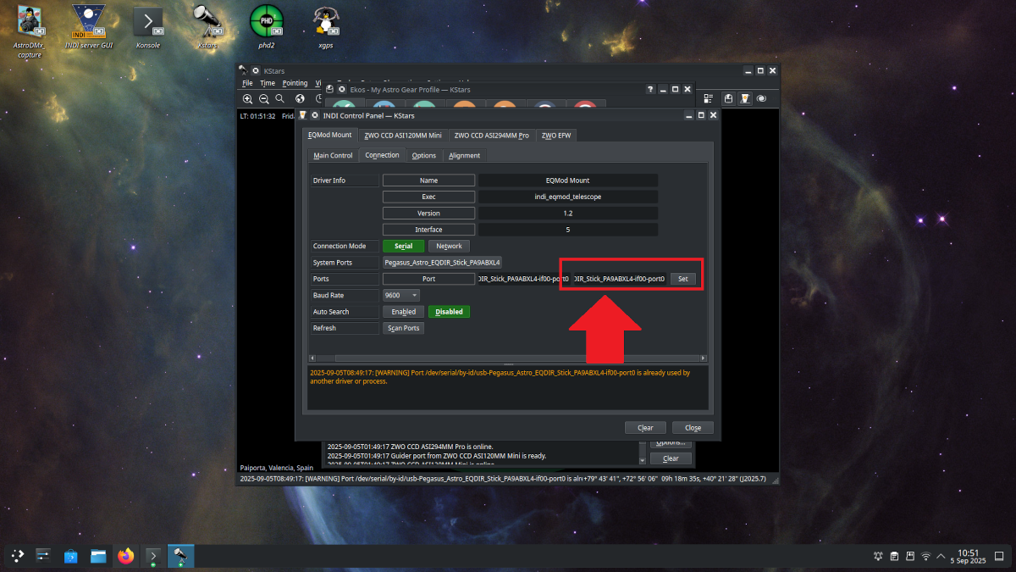Open the Discover store taskbar icon

point(71,556)
